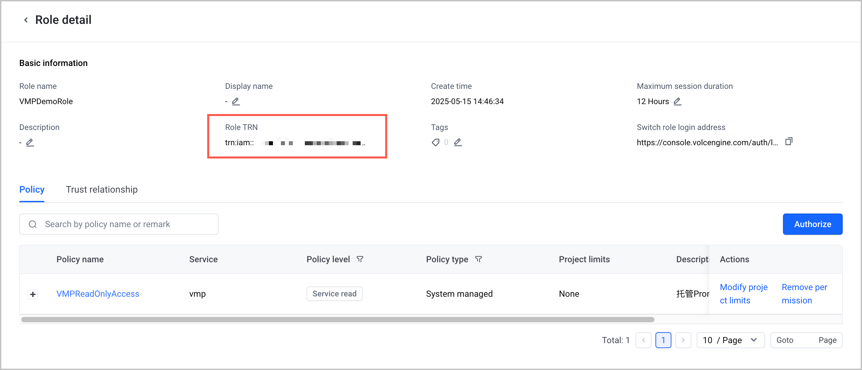Click the 12 Hours duration value
Image resolution: width=862 pixels, height=370 pixels.
click(652, 101)
